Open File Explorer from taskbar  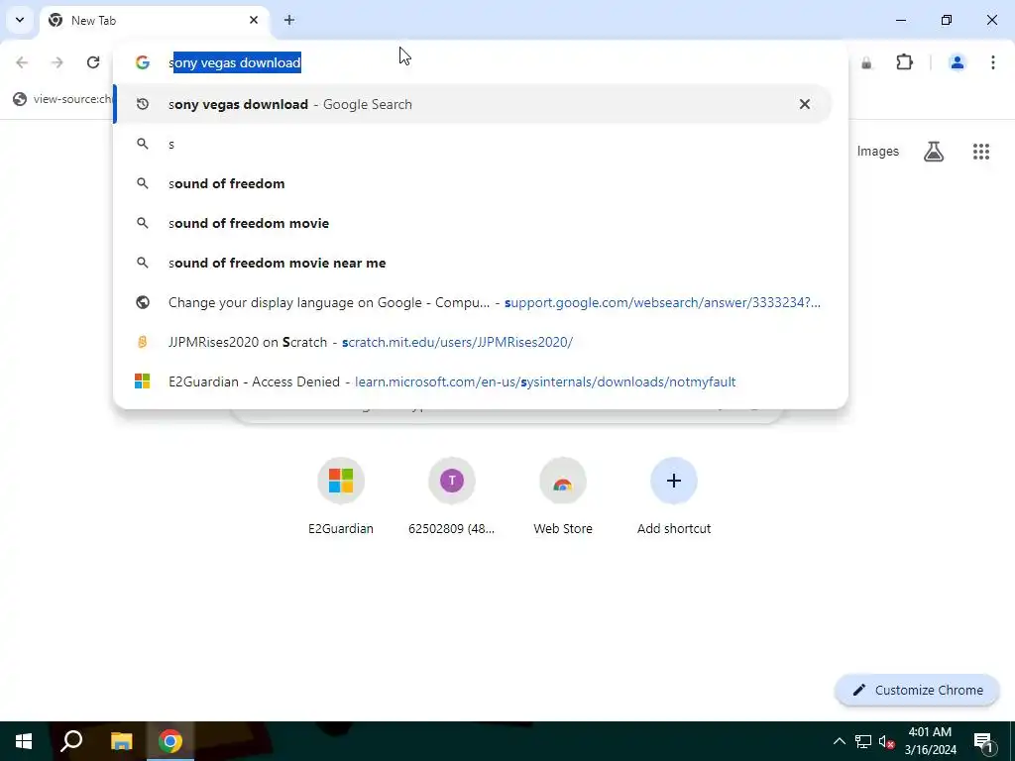click(x=121, y=741)
